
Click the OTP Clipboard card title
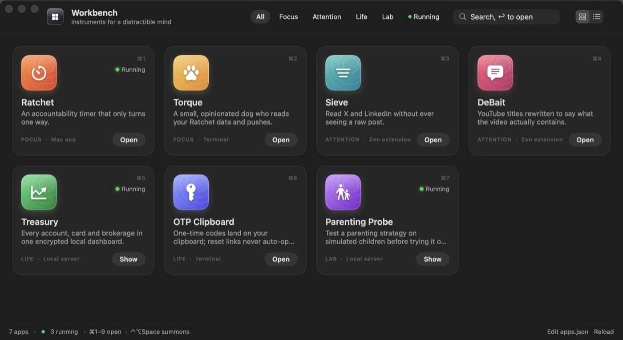pos(204,222)
